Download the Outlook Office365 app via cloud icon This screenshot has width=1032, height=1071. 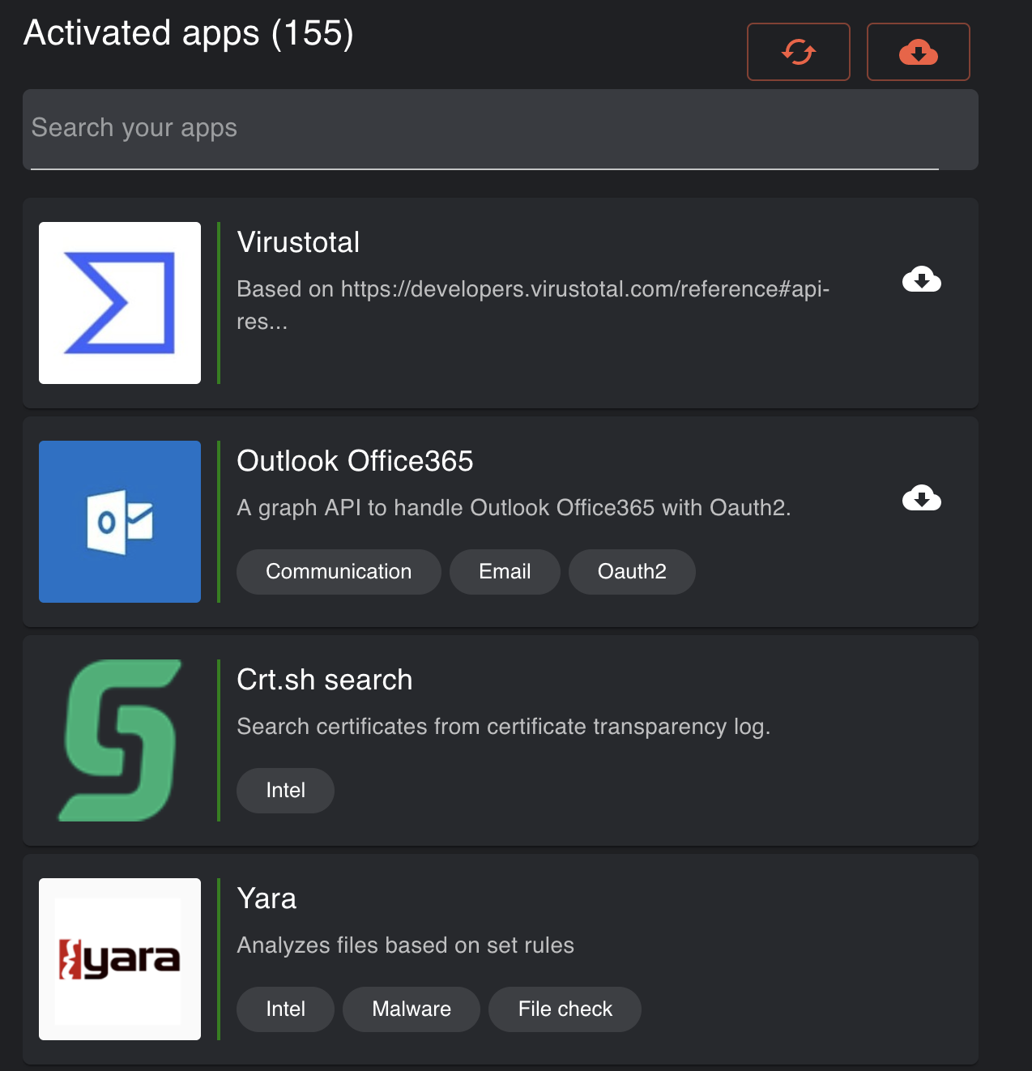point(922,499)
